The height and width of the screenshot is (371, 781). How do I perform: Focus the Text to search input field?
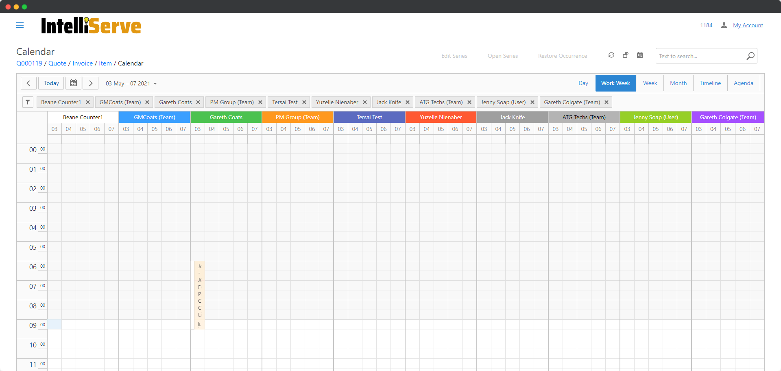tap(701, 56)
